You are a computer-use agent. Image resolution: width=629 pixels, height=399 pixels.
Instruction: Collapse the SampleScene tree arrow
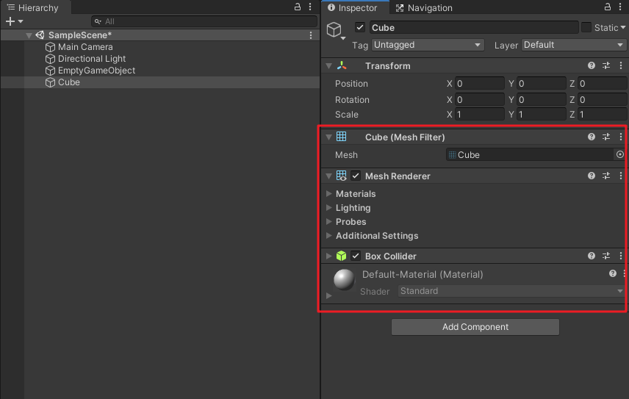tap(29, 35)
